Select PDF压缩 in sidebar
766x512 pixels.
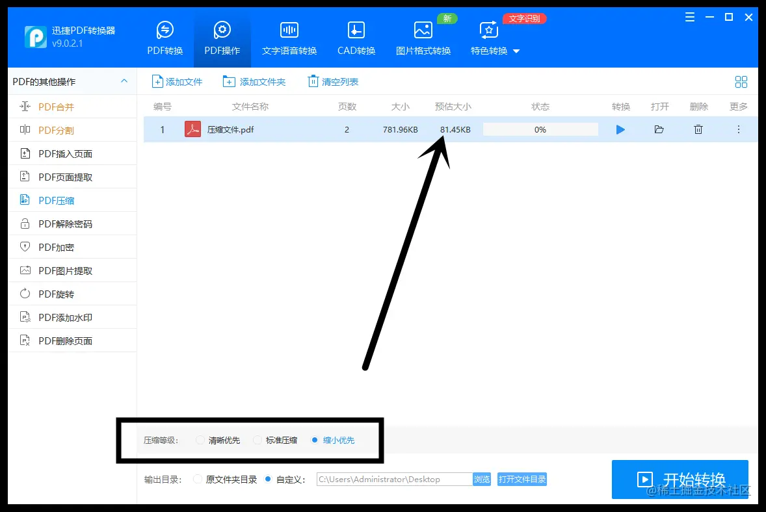[x=72, y=201]
